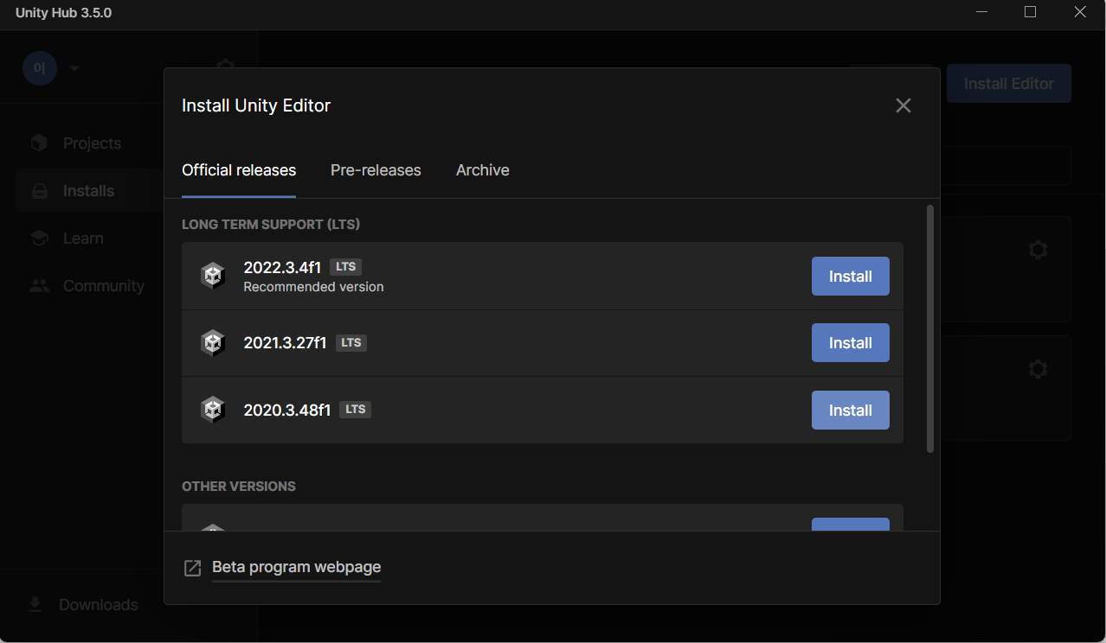This screenshot has height=643, width=1106.
Task: Click the Community people icon
Action: (x=39, y=286)
